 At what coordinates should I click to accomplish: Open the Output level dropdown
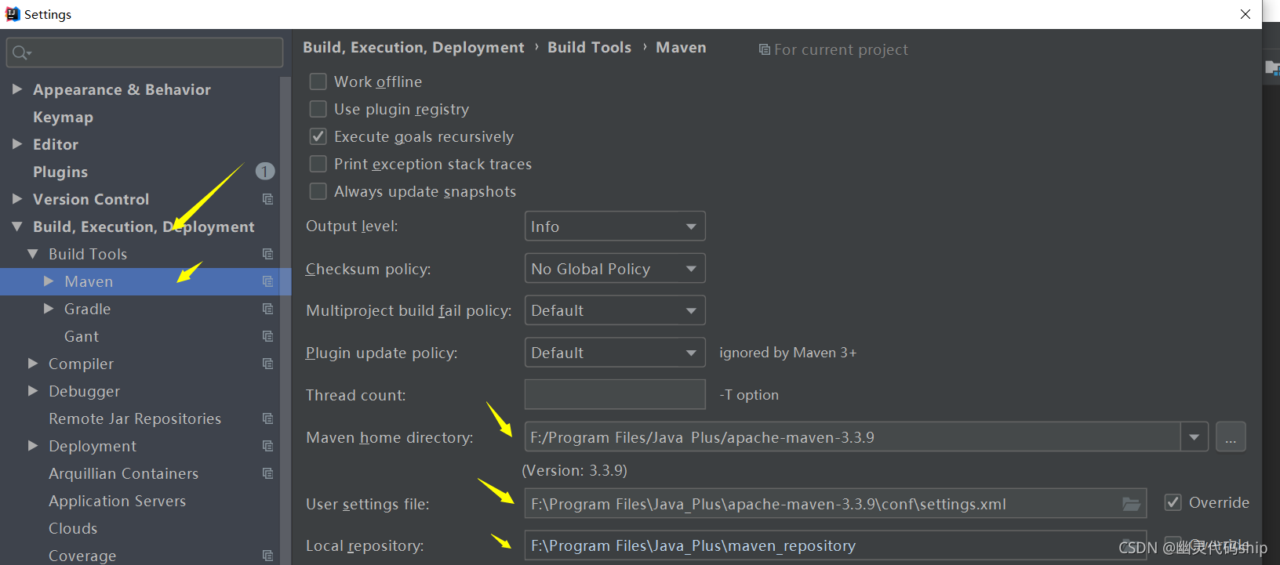click(x=615, y=226)
